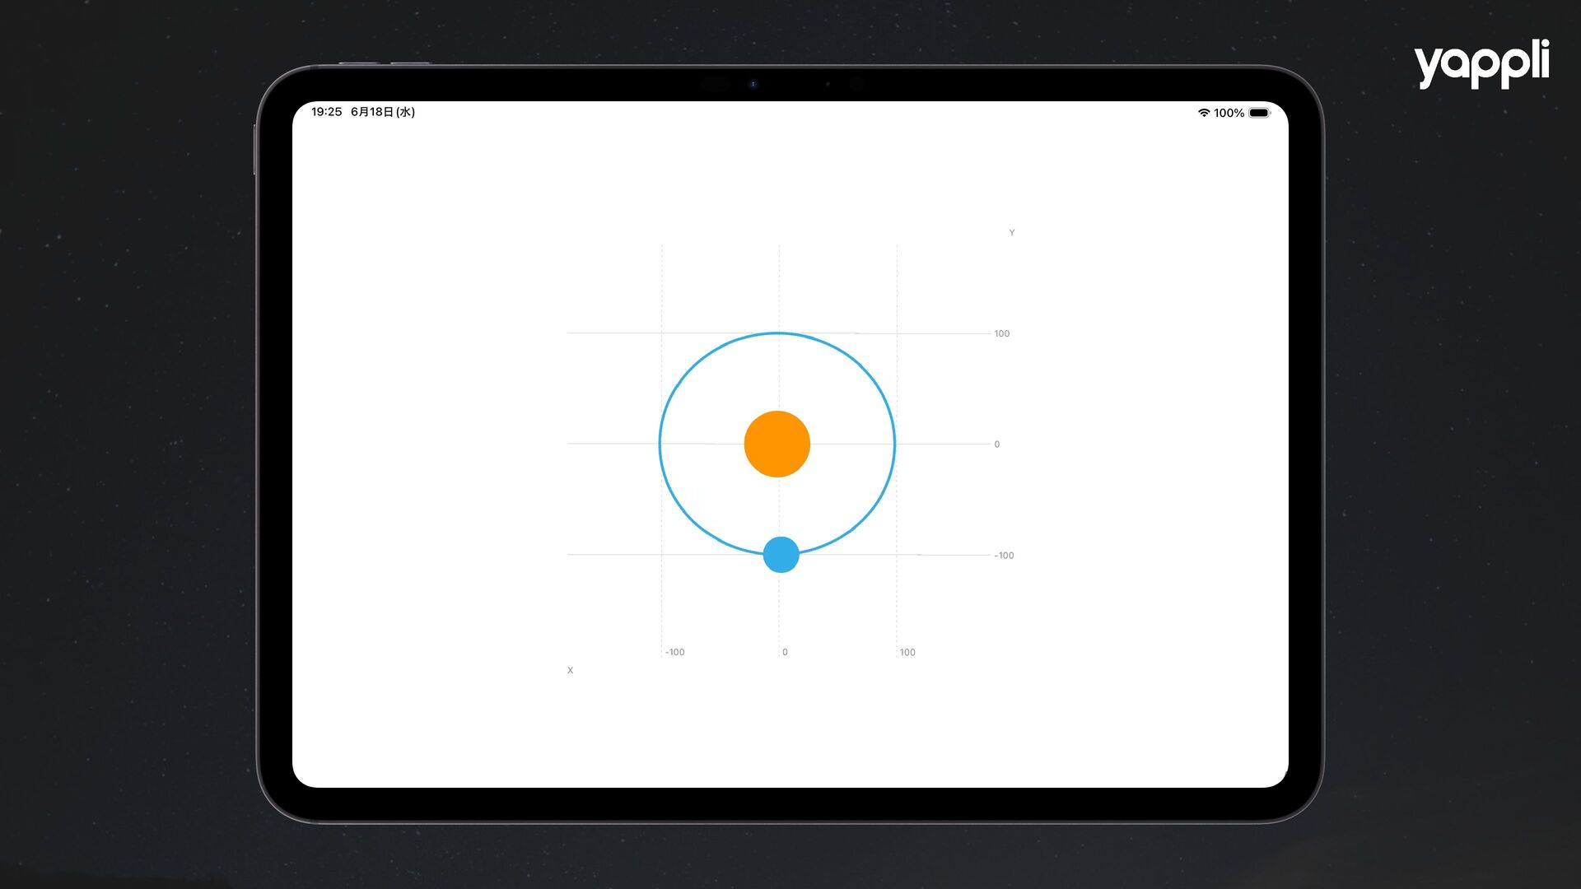The height and width of the screenshot is (889, 1581).
Task: Click the Y-axis 0 tick label
Action: 996,444
